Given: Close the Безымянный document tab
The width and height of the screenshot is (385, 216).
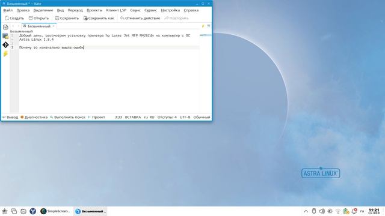Looking at the screenshot, I should click(x=54, y=26).
